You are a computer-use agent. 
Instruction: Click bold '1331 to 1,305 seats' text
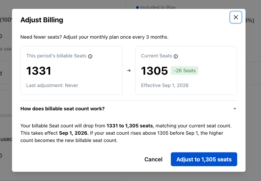point(130,126)
